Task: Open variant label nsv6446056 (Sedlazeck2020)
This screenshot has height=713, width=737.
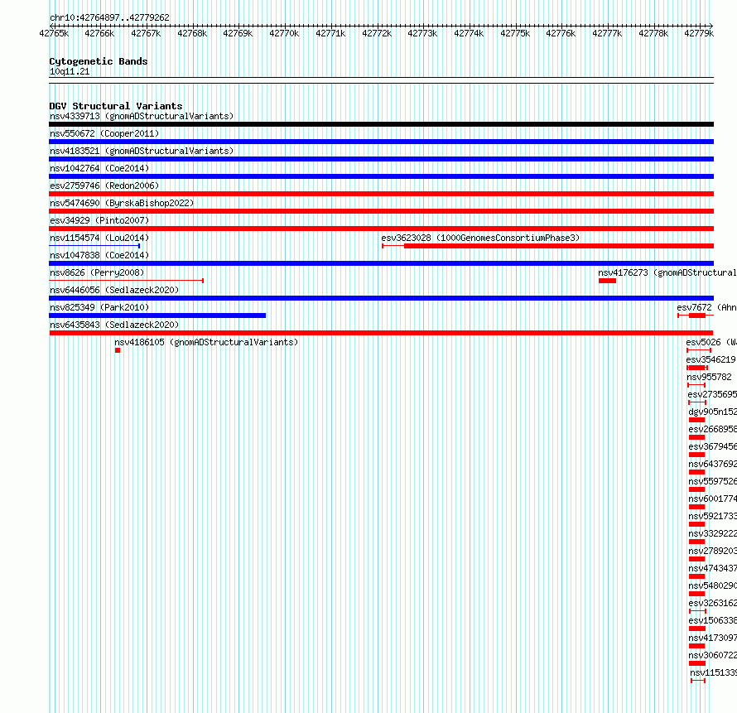Action: (114, 290)
